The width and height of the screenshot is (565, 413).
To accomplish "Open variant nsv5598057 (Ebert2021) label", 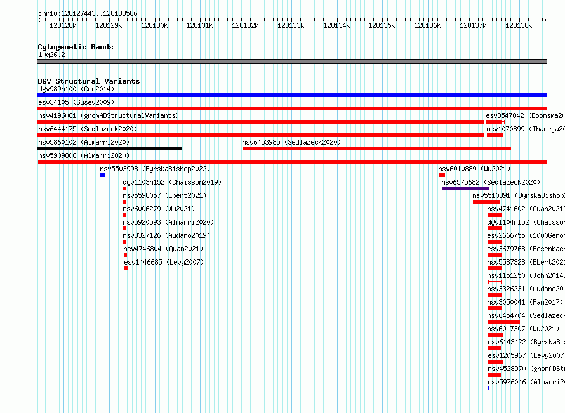I will tap(164, 195).
